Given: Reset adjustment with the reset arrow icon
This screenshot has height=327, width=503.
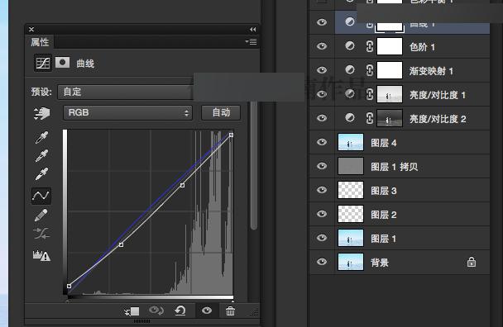Looking at the screenshot, I should pyautogui.click(x=180, y=310).
